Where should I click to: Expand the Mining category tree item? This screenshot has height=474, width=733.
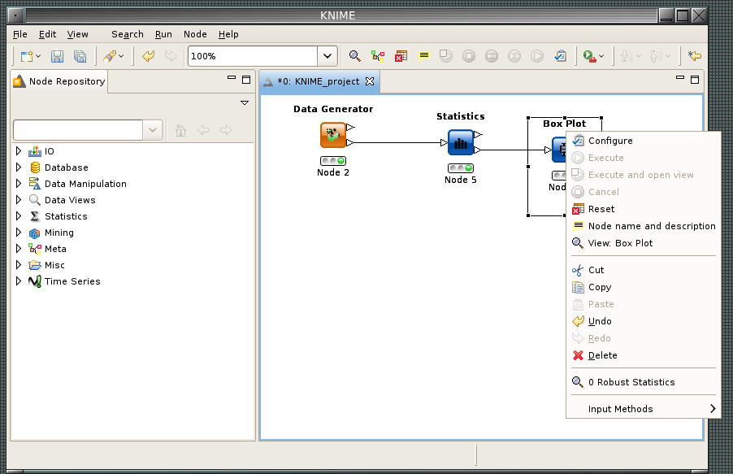click(19, 233)
